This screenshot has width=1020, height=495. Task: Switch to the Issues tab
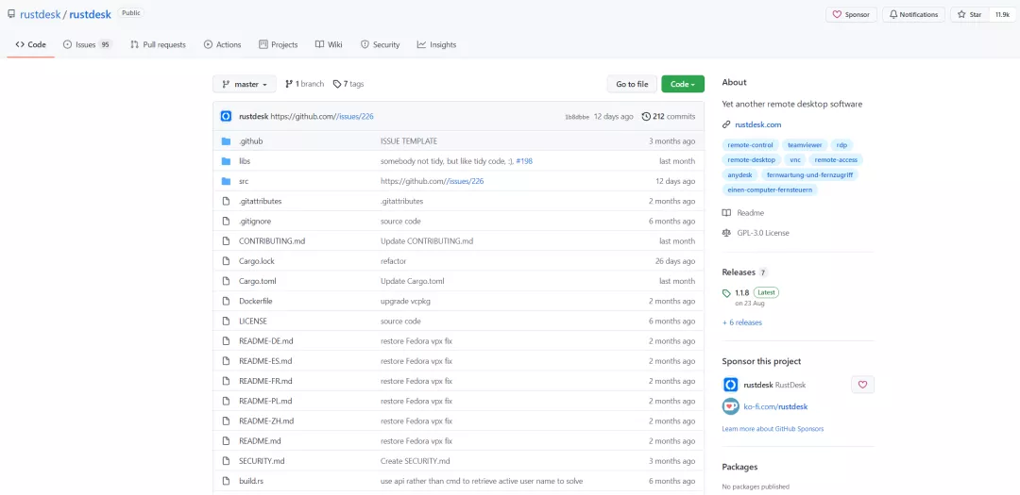[x=88, y=45]
